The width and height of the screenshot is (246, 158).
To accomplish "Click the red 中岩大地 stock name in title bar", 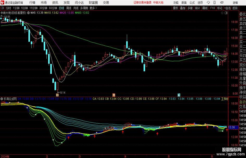I will click(x=158, y=3).
